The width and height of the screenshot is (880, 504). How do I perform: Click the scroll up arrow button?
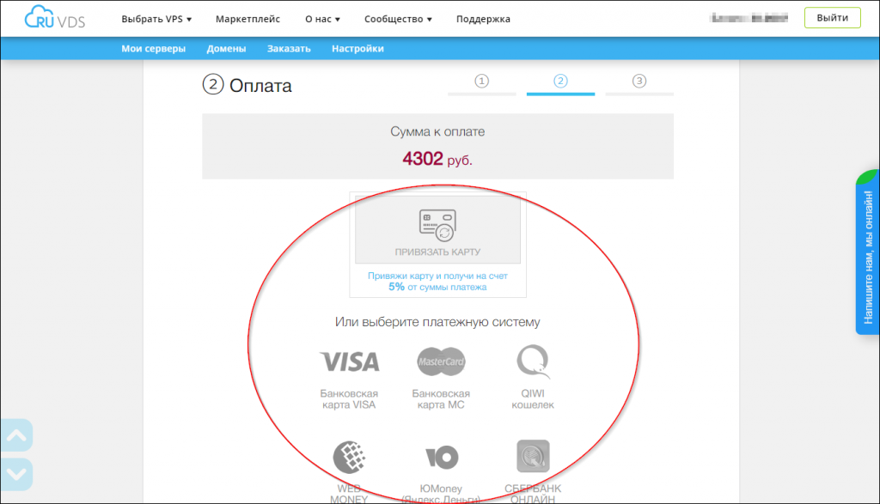click(16, 435)
